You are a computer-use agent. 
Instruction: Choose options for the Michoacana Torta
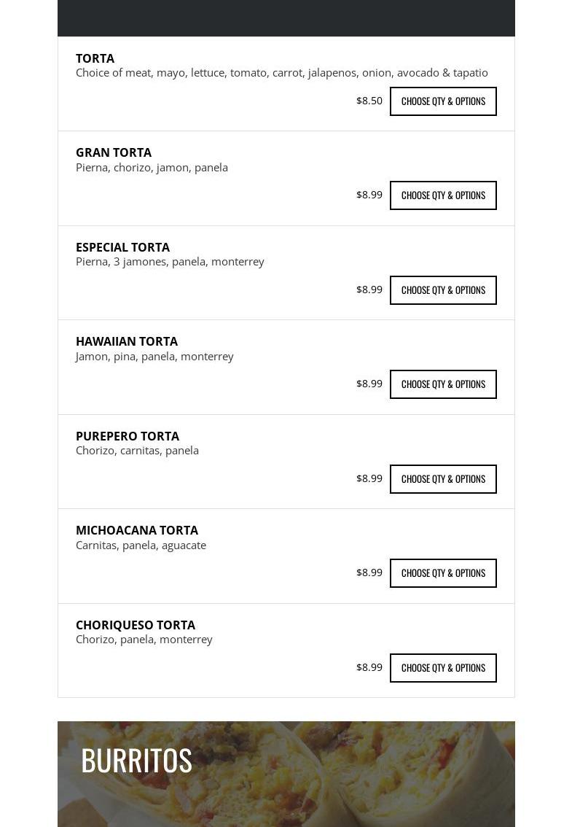pos(443,573)
